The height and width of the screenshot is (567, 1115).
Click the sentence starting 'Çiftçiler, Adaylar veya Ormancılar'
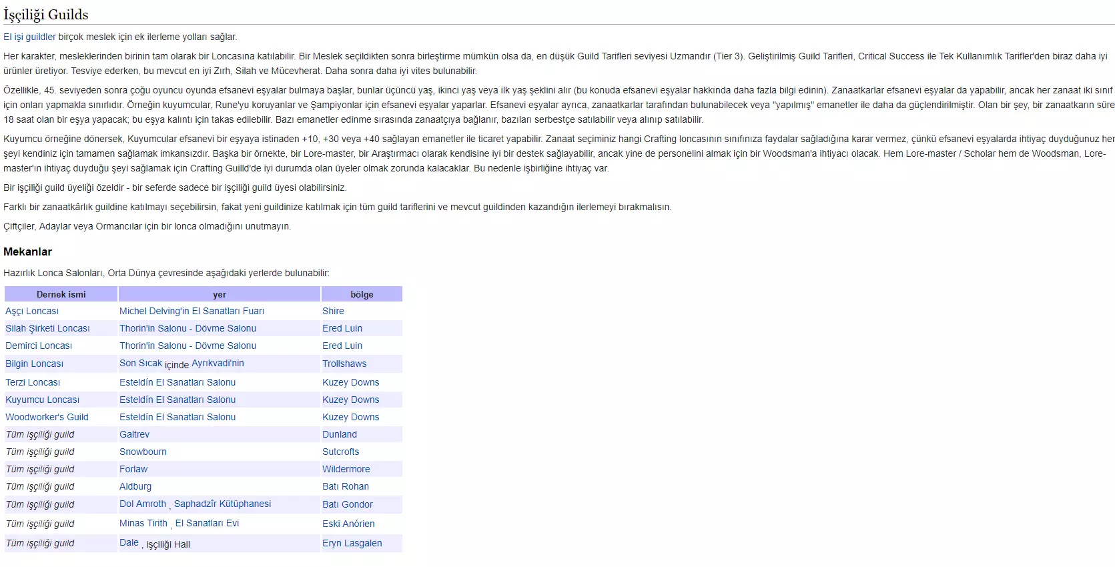[147, 226]
